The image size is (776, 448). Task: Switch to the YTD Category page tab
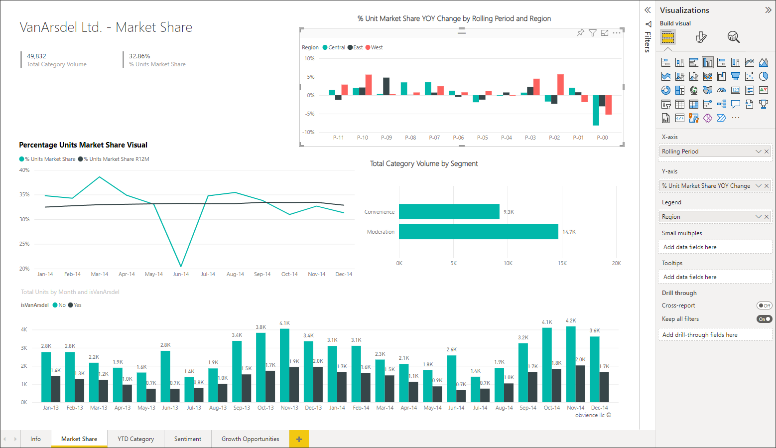pyautogui.click(x=135, y=439)
